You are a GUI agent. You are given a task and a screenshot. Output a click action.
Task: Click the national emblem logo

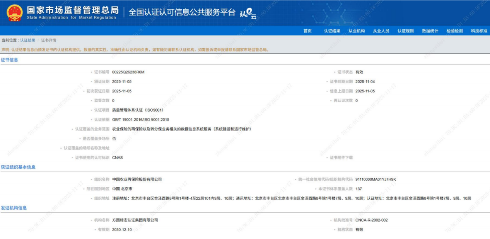[14, 13]
